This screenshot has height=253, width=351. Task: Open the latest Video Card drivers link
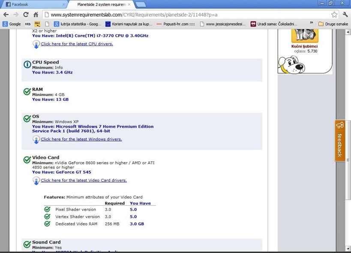84,181
